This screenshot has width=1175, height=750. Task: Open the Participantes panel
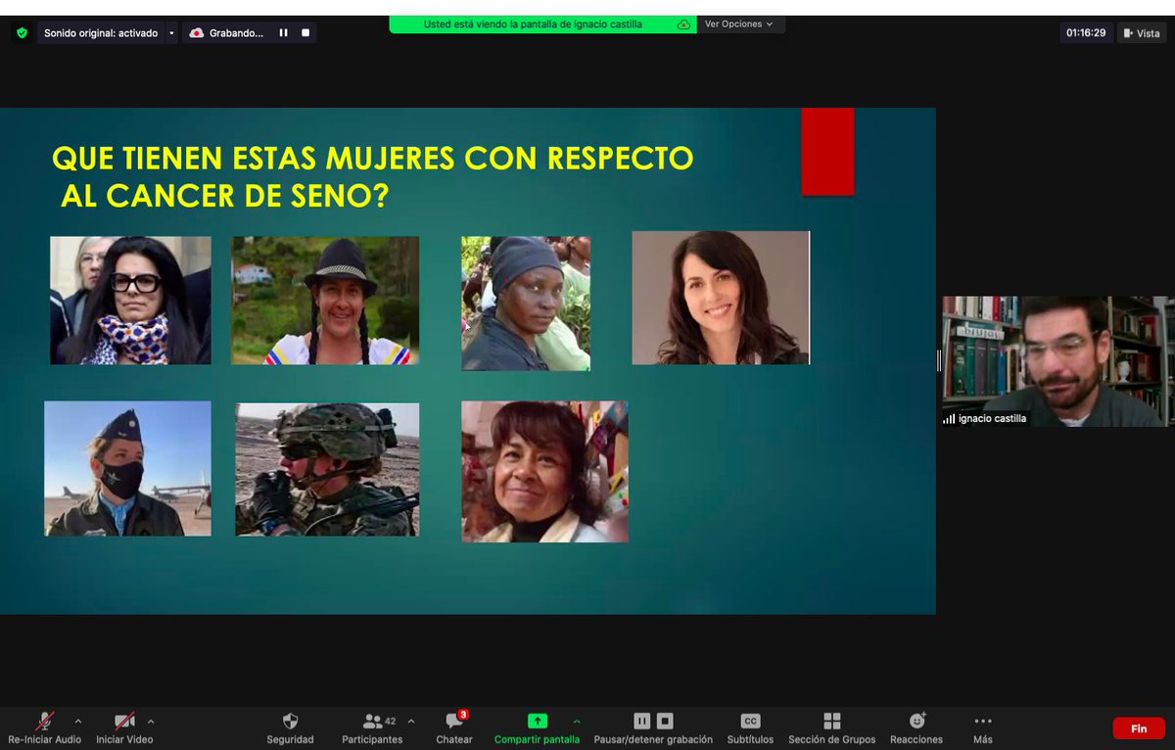[372, 727]
